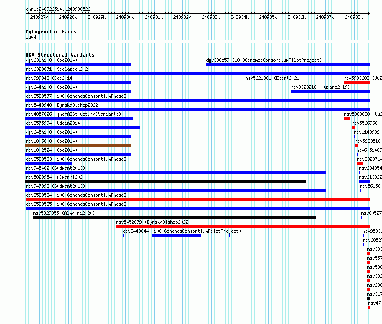This screenshot has height=324, width=382.
Task: Select the nsv6328871 (Sedlazeck2020) label
Action: point(59,69)
